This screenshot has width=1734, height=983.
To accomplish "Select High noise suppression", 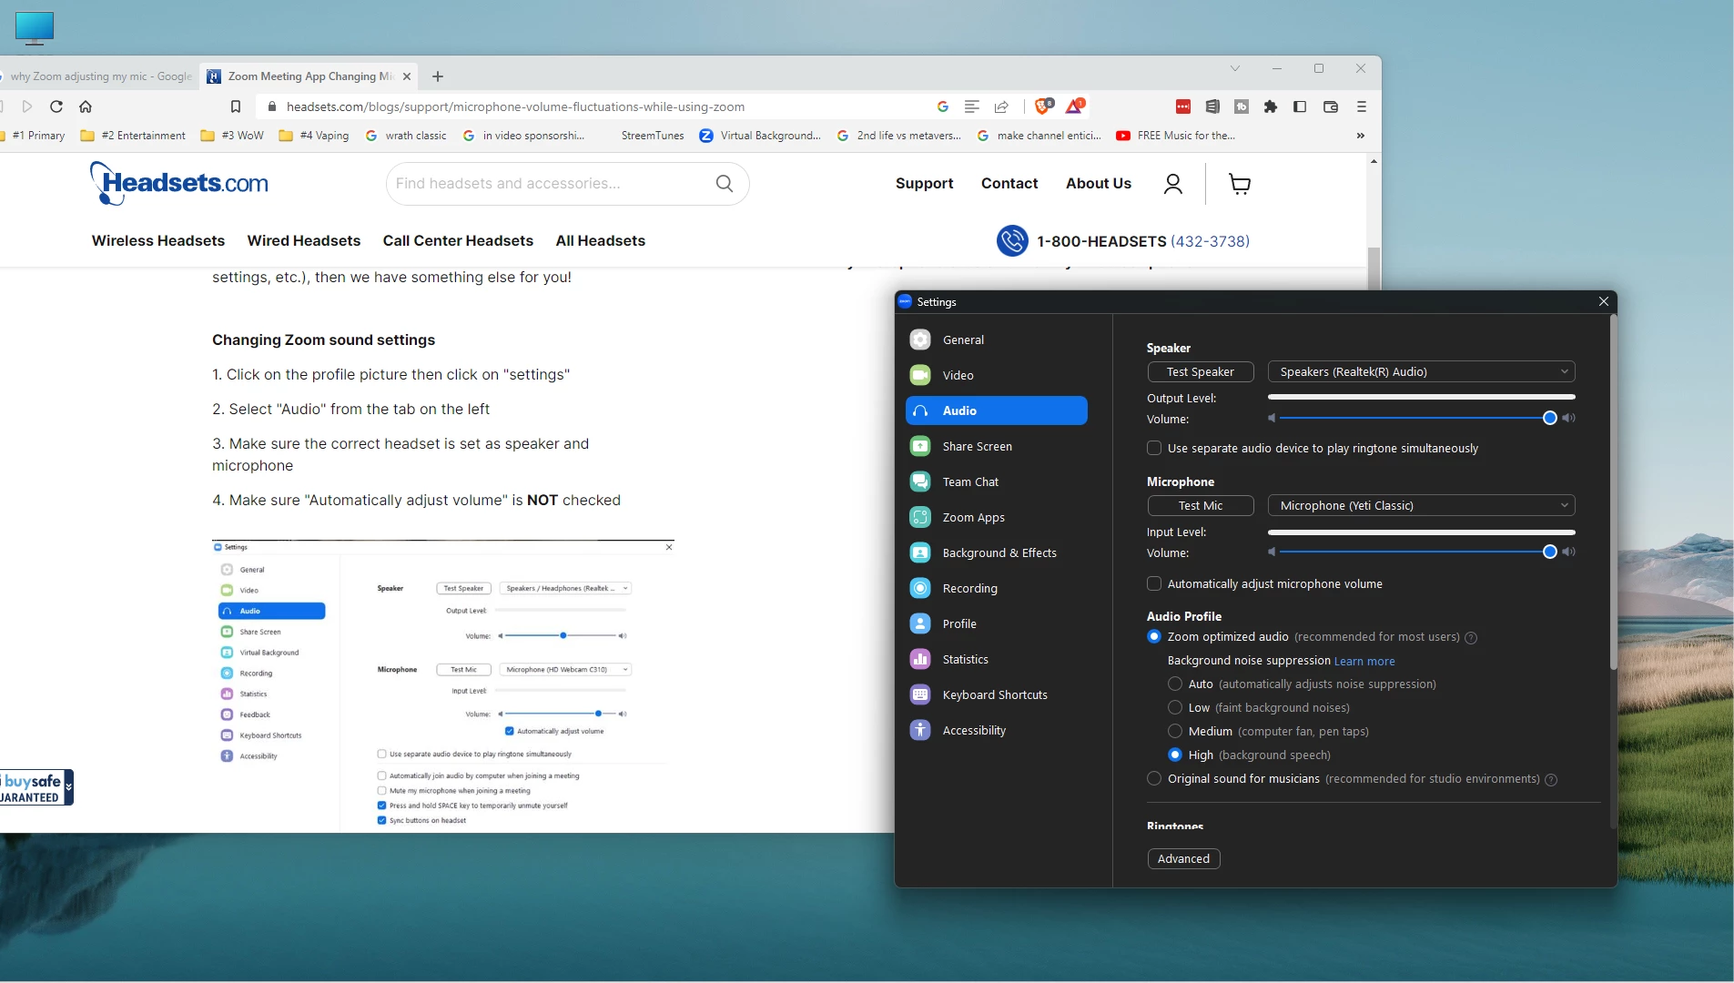I will (x=1175, y=755).
